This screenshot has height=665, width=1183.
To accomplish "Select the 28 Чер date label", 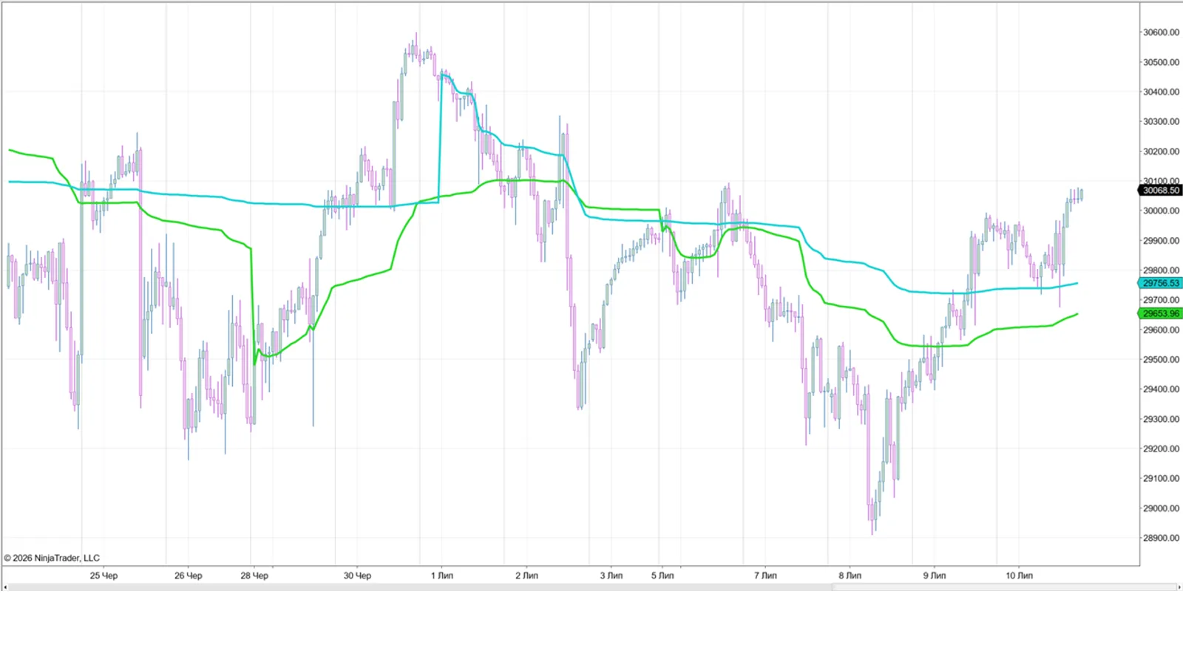I will 254,576.
